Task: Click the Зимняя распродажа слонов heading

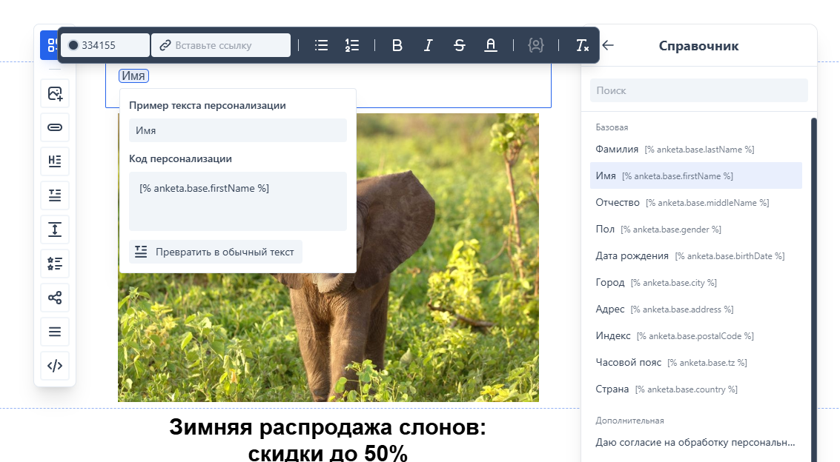Action: click(327, 440)
